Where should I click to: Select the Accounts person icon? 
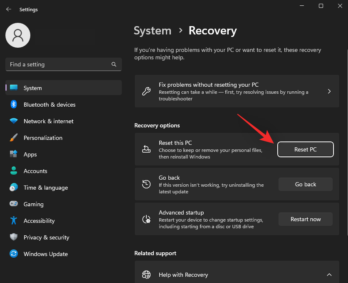point(13,171)
